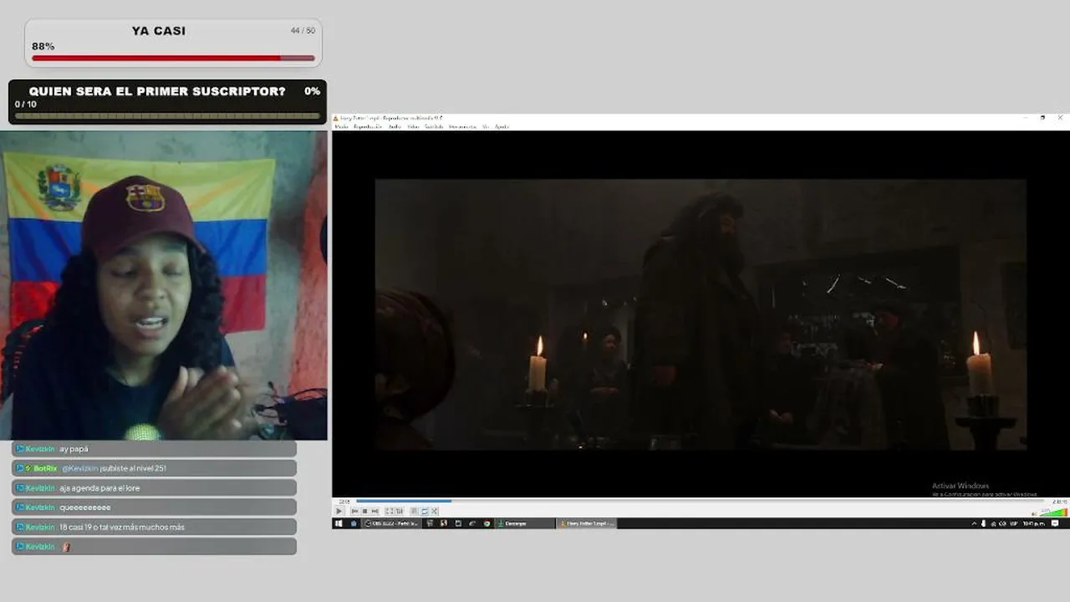Image resolution: width=1070 pixels, height=602 pixels.
Task: Skip to previous media in VLC
Action: [x=355, y=511]
